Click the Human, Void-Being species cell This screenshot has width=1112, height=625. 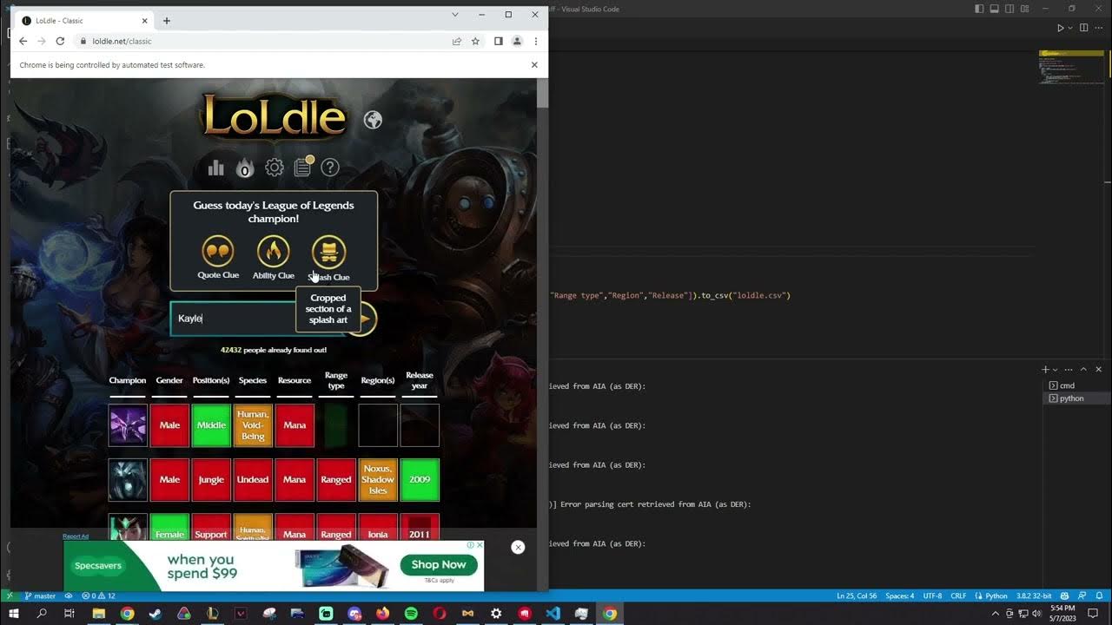(x=253, y=425)
